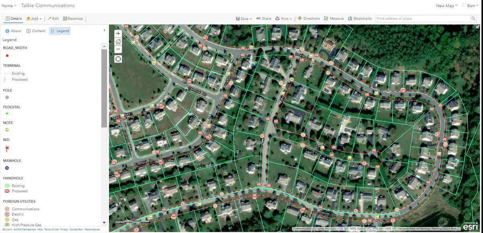Select the Edit tool in the toolbar
The image size is (483, 233).
click(x=53, y=18)
